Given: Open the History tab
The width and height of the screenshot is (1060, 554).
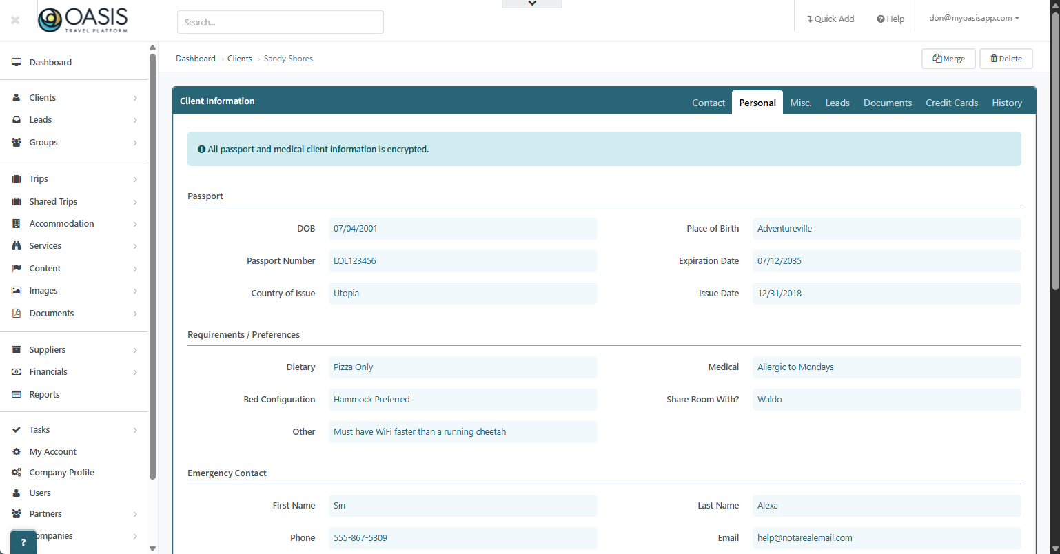Looking at the screenshot, I should (x=1007, y=103).
